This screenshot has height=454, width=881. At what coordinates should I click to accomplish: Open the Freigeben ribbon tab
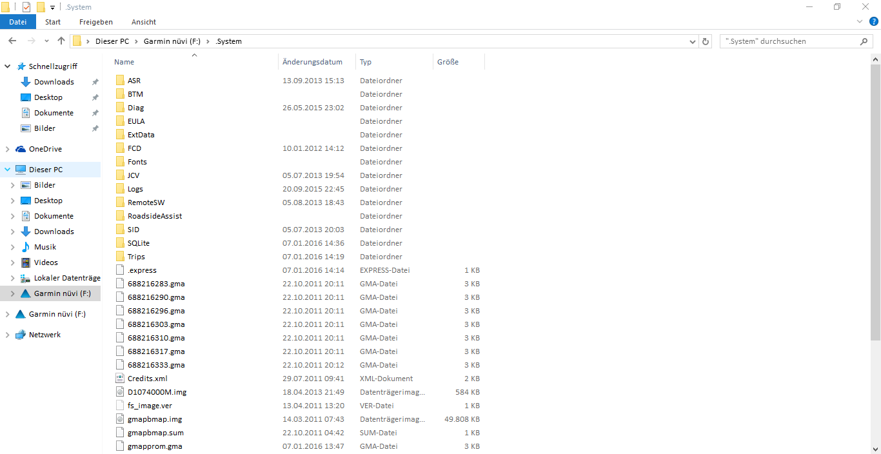coord(96,22)
